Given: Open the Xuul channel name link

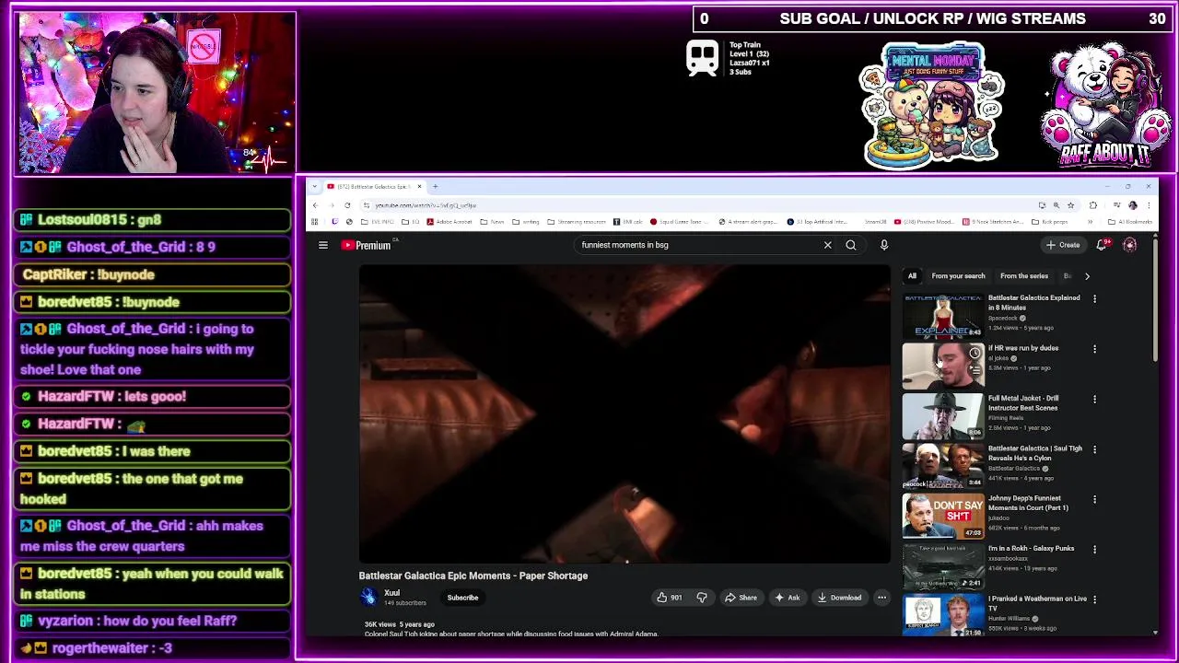Looking at the screenshot, I should (392, 593).
